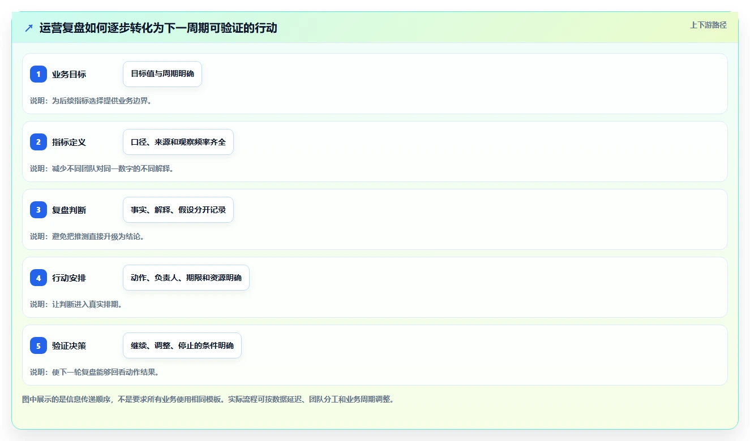Click the 上下游路径 label
This screenshot has height=441, width=750.
708,25
